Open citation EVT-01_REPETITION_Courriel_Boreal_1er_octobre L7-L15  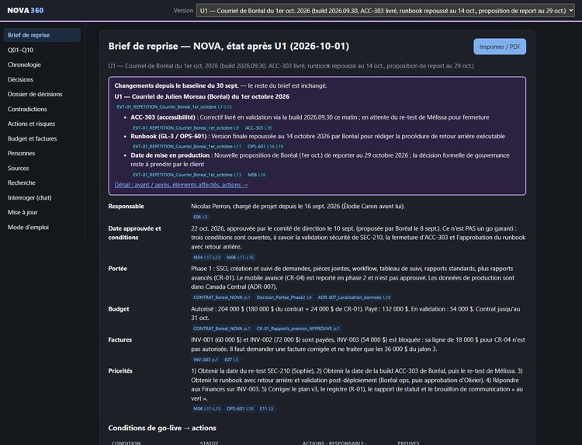pyautogui.click(x=174, y=106)
